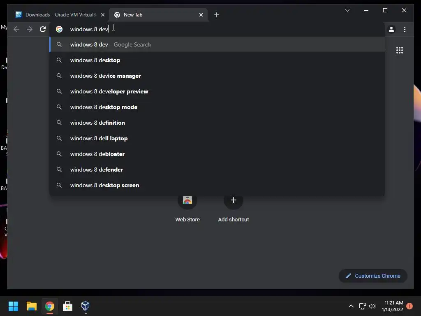
Task: Open File Explorer from the taskbar
Action: click(31, 306)
